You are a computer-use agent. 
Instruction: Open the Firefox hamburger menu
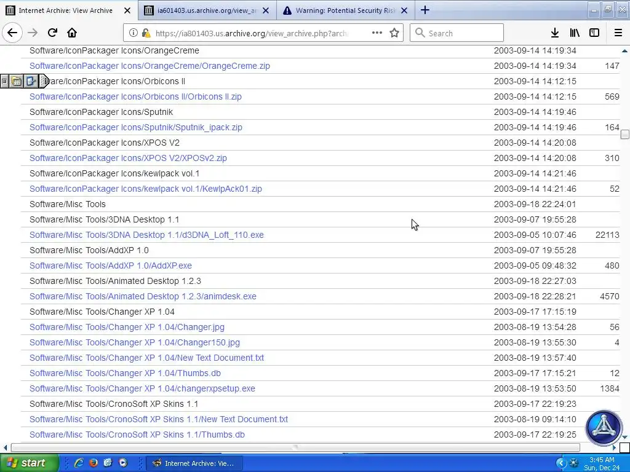pos(618,33)
